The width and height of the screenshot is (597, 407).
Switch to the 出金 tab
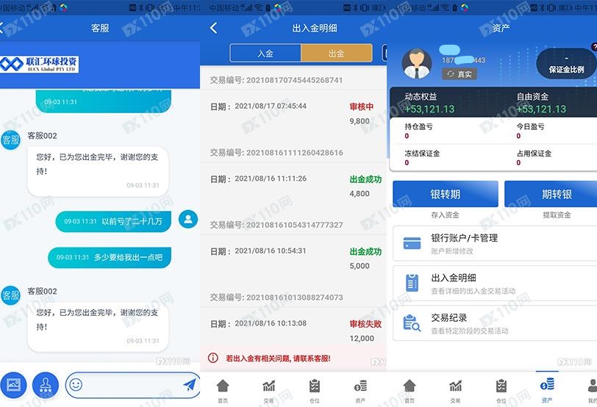tap(337, 53)
